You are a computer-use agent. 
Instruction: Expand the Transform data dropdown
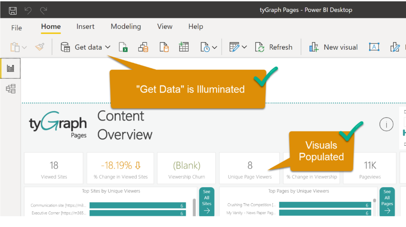[244, 47]
